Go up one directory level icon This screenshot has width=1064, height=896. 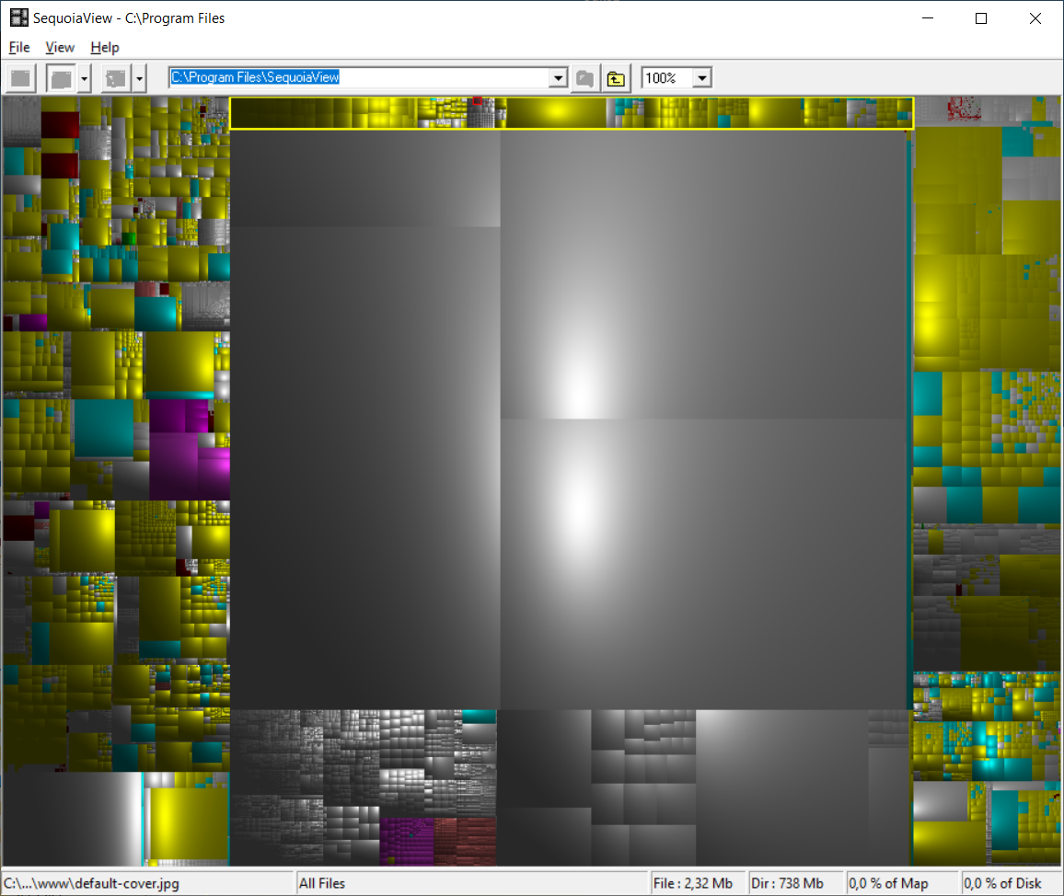click(x=615, y=78)
